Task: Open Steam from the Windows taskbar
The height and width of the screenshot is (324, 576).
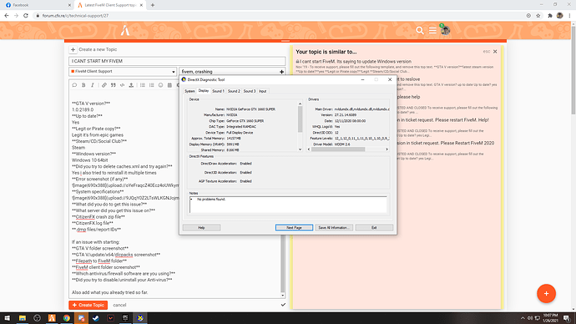Action: click(x=96, y=318)
